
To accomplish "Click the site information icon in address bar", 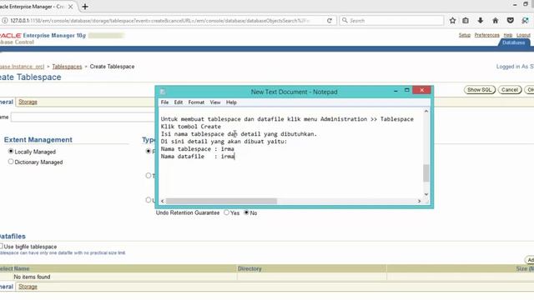I will (x=5, y=20).
